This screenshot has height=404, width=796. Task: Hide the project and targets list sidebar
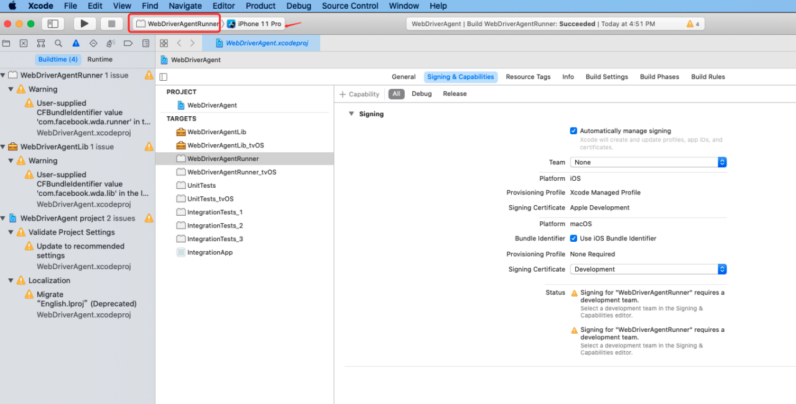click(164, 77)
